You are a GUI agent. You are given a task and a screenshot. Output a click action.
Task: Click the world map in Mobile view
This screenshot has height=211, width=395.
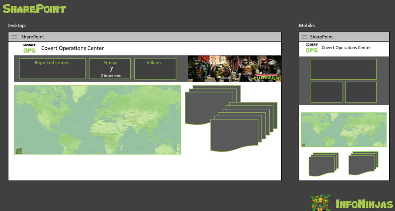pyautogui.click(x=344, y=130)
